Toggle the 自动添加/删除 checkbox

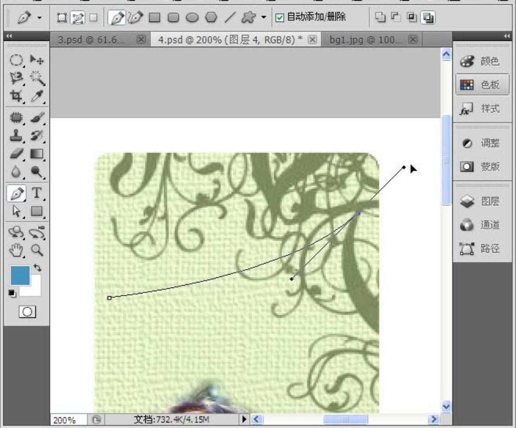tap(279, 18)
